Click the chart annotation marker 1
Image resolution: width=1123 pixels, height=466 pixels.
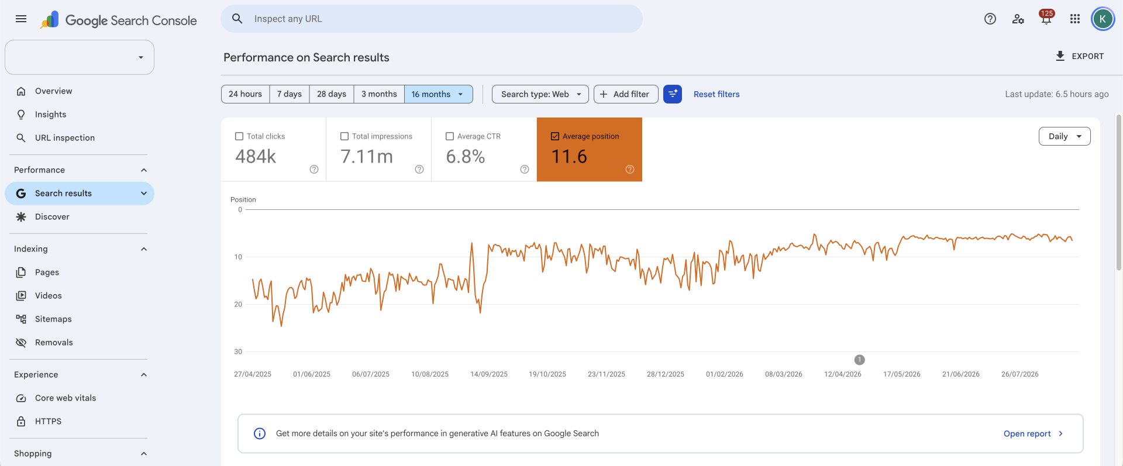point(859,360)
